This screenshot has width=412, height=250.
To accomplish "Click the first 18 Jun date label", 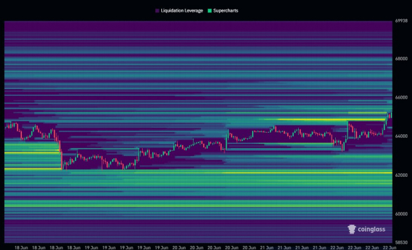I will pos(21,248).
